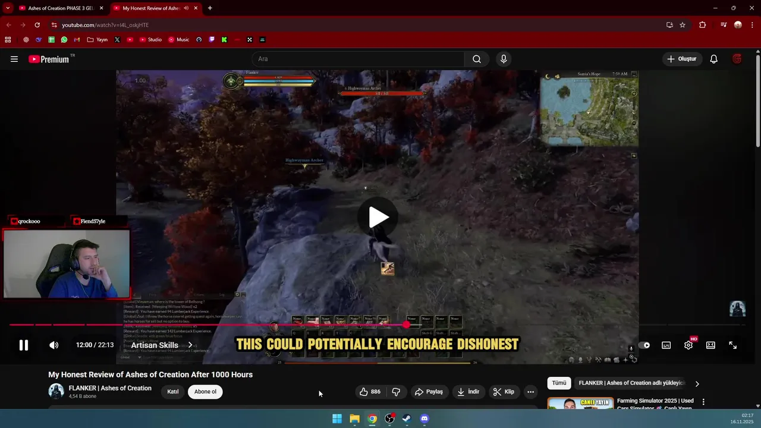This screenshot has height=428, width=761.
Task: Close the My Honest Review tab
Action: 196,8
